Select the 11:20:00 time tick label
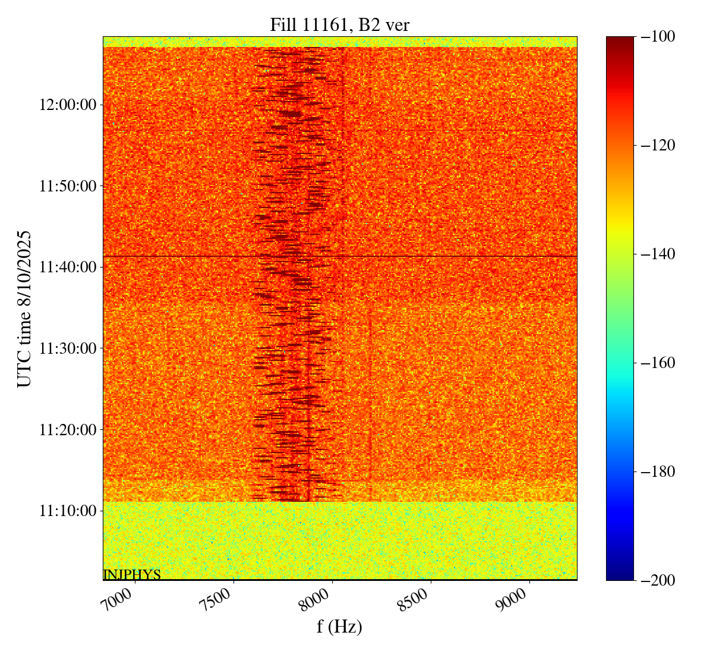The height and width of the screenshot is (654, 713). pyautogui.click(x=67, y=429)
